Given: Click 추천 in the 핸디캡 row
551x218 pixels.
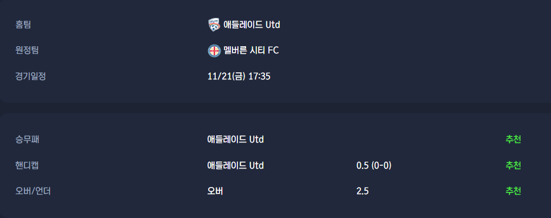Looking at the screenshot, I should [513, 165].
